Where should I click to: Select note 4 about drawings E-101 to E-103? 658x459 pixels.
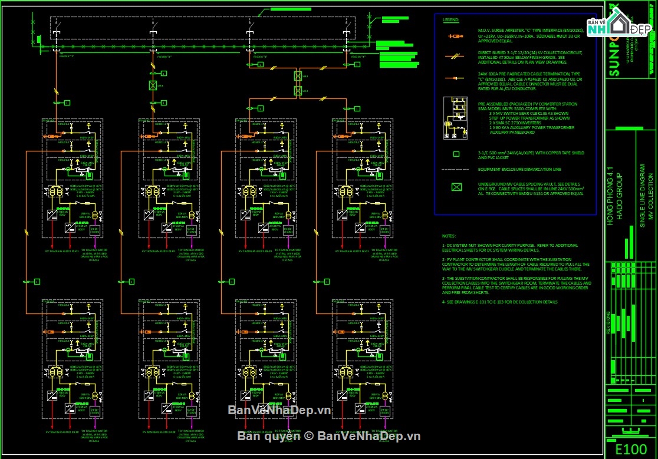pos(499,302)
